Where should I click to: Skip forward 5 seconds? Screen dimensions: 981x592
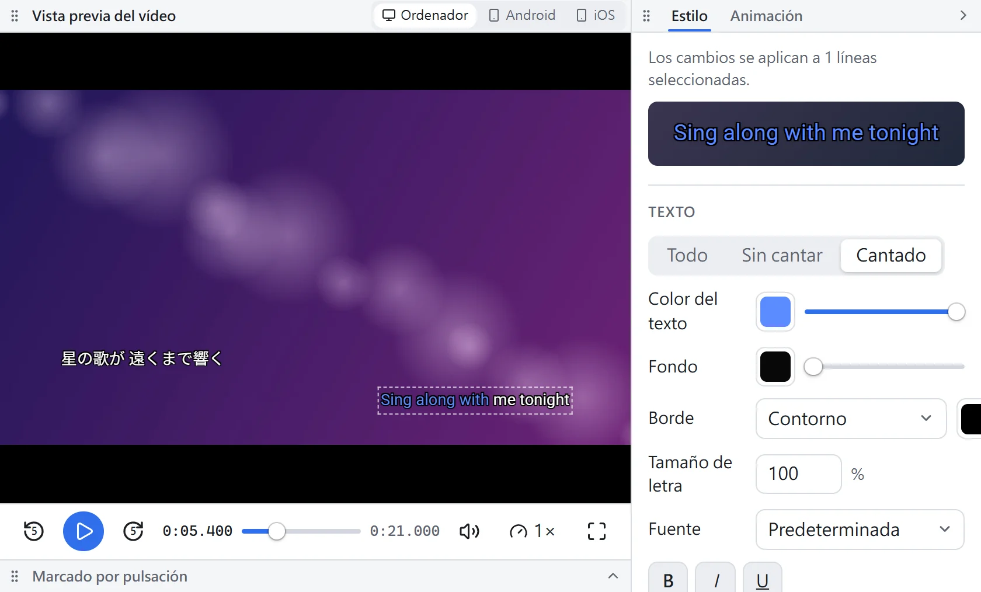133,531
